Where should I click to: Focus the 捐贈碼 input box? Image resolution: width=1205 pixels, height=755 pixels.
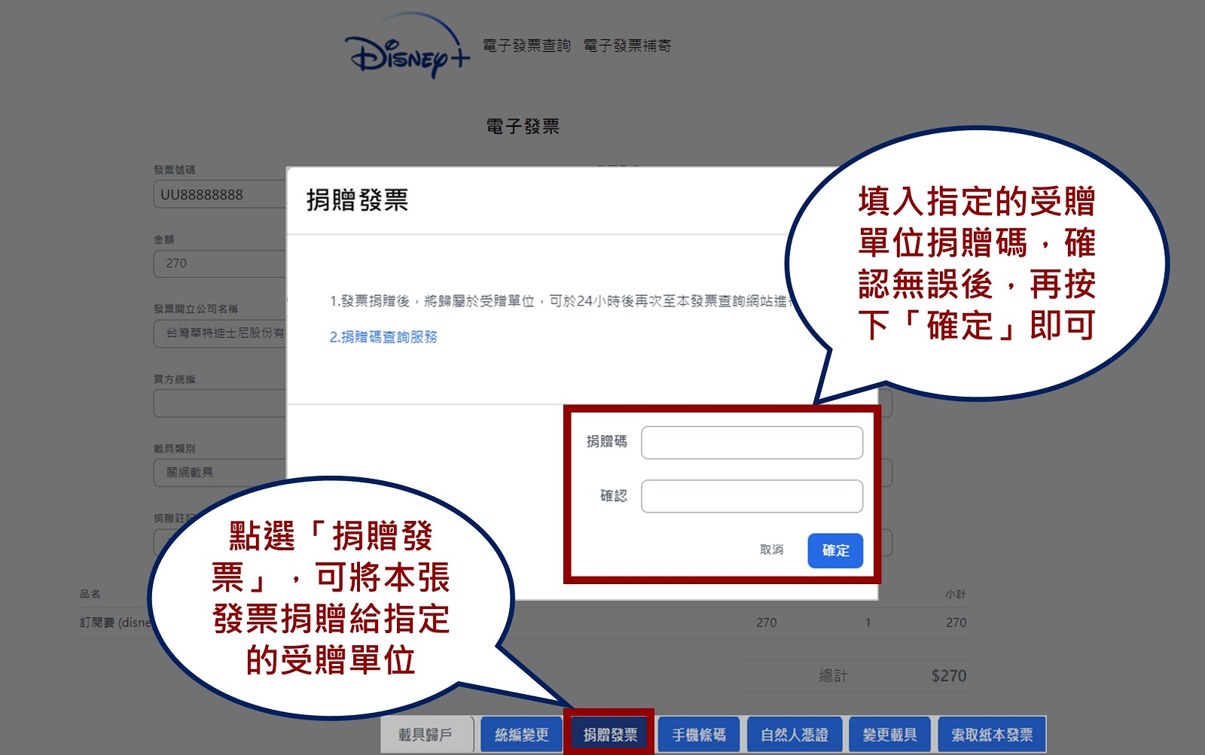pos(752,443)
